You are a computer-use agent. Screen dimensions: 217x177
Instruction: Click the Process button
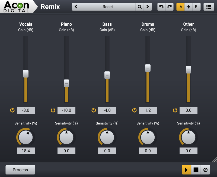(x=20, y=170)
